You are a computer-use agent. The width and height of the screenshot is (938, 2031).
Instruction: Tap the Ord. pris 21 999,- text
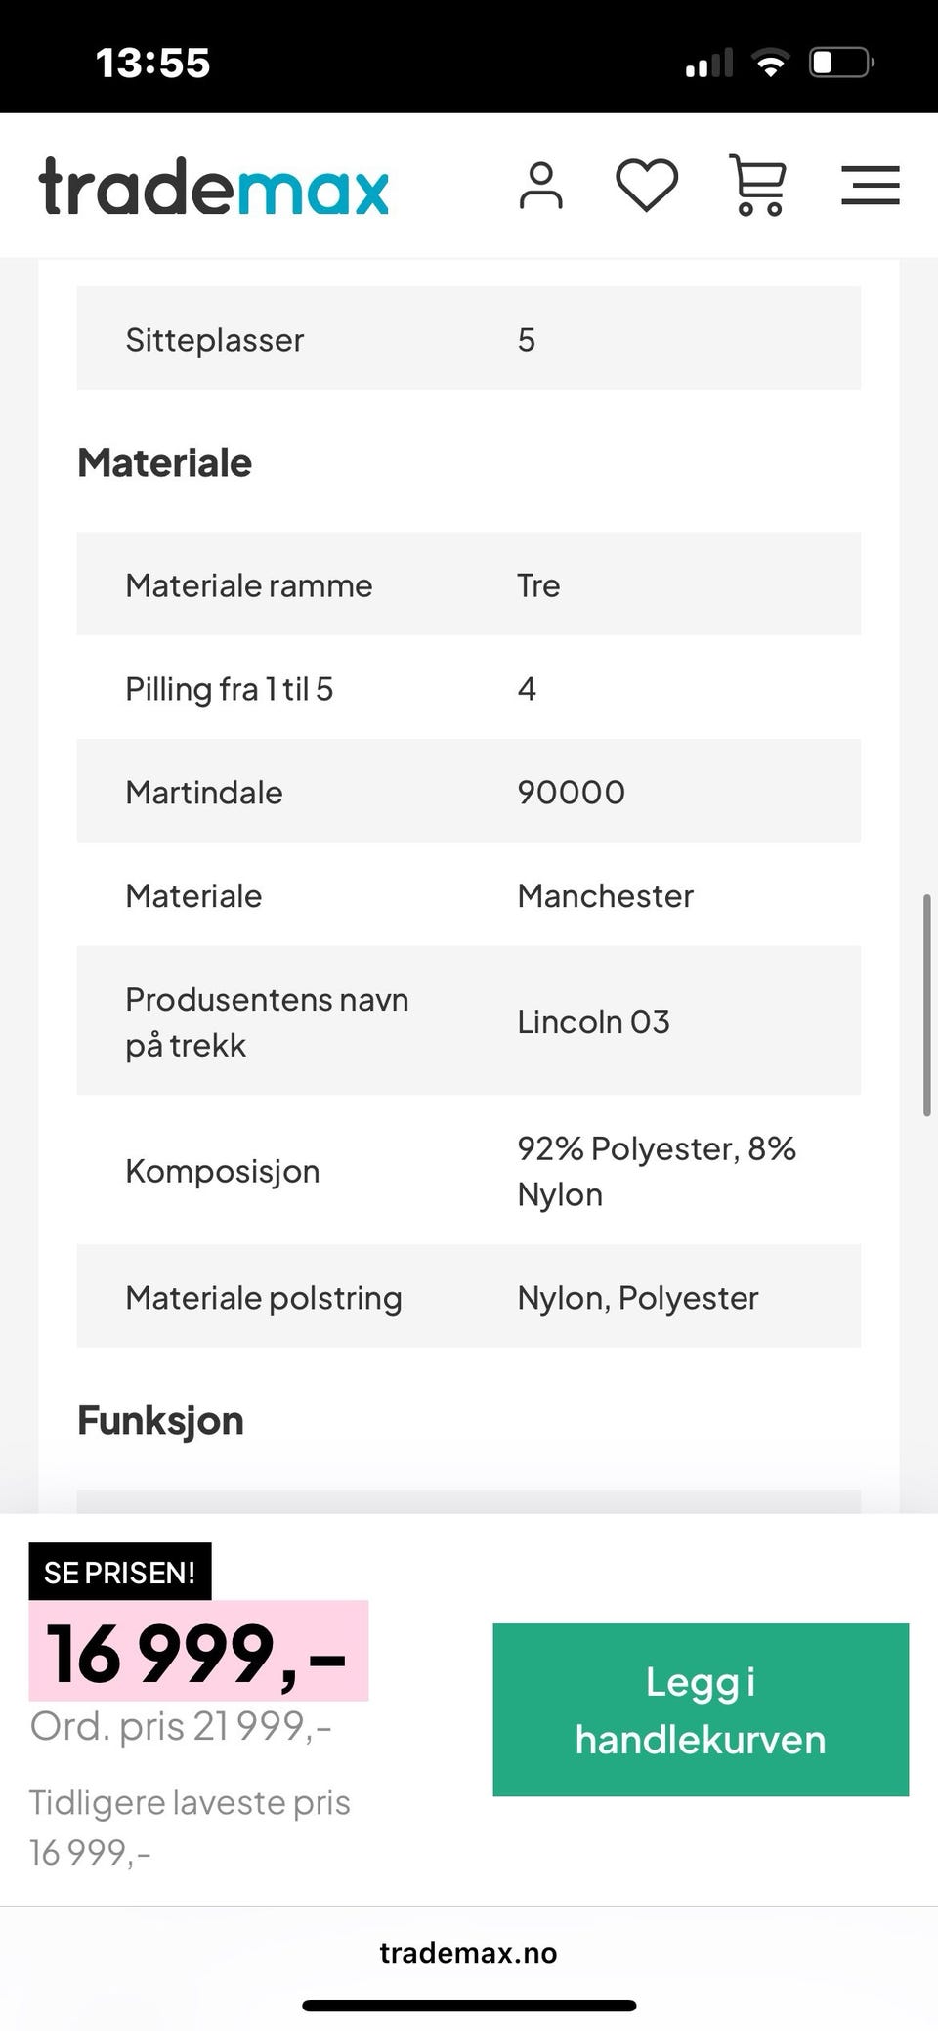pos(181,1726)
